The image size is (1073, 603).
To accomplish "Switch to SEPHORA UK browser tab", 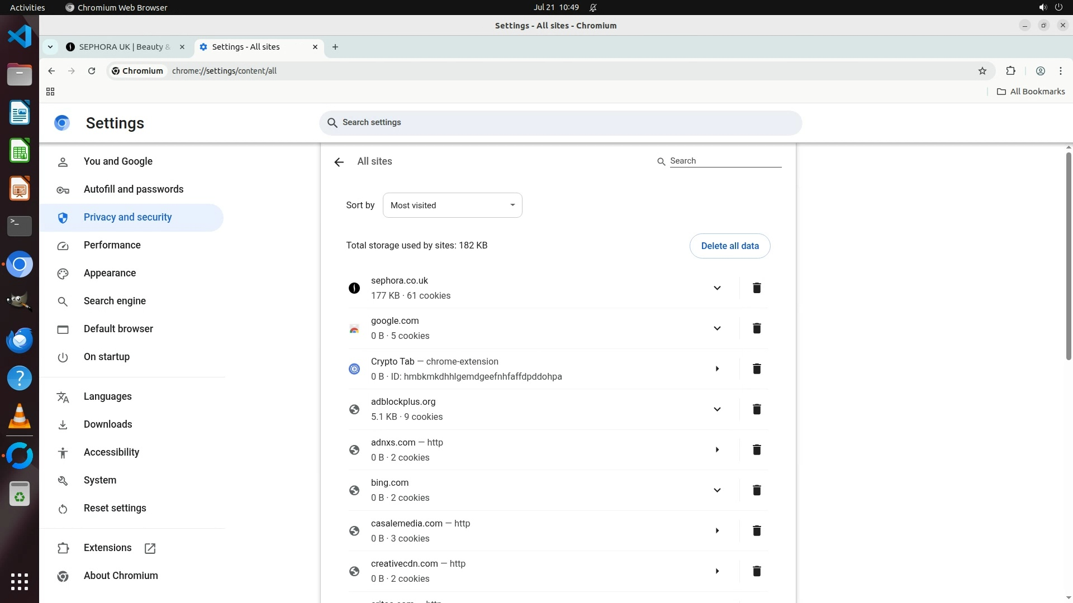I will click(x=124, y=47).
